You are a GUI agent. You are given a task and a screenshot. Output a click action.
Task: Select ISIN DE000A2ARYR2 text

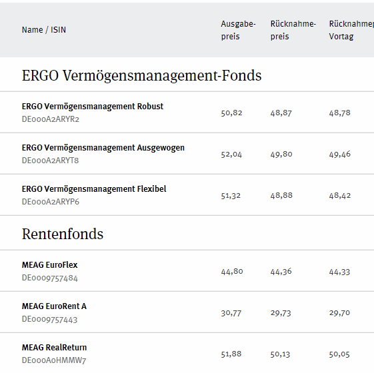pos(50,119)
